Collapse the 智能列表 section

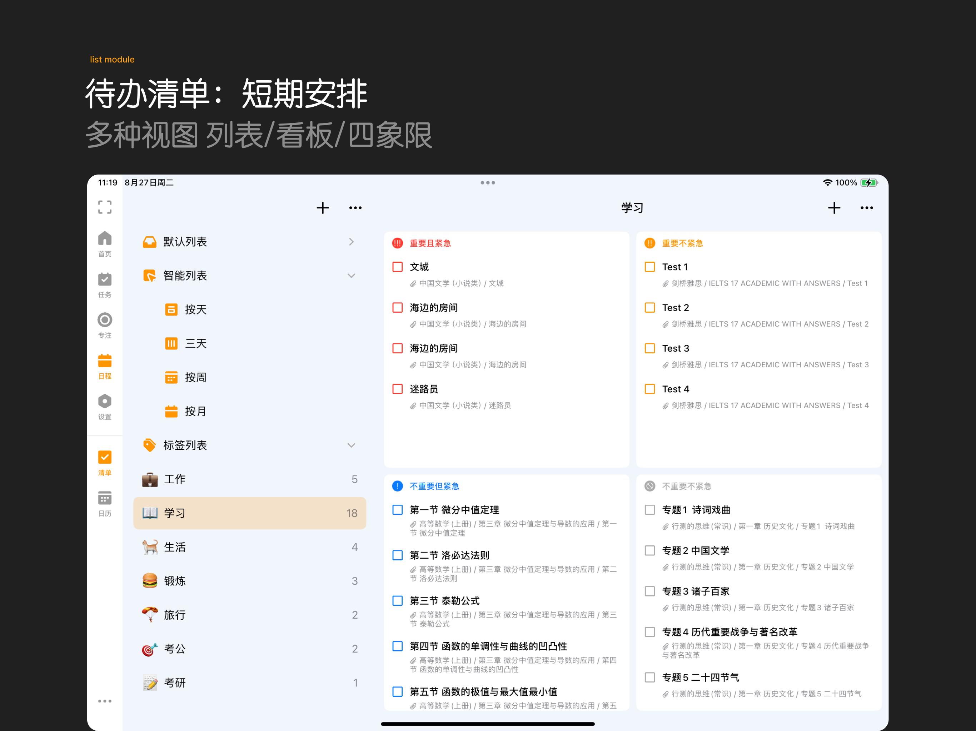(x=351, y=276)
